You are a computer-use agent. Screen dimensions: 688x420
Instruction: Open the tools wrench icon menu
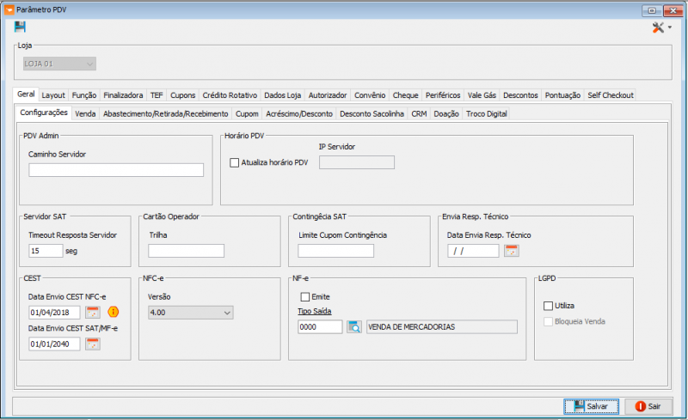(x=658, y=27)
